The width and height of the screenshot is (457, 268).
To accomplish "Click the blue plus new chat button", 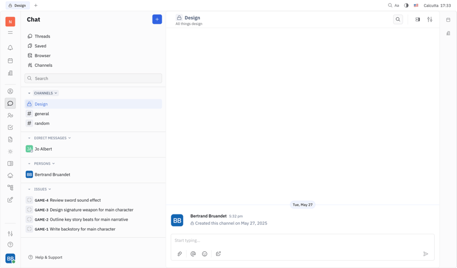I will pyautogui.click(x=157, y=19).
